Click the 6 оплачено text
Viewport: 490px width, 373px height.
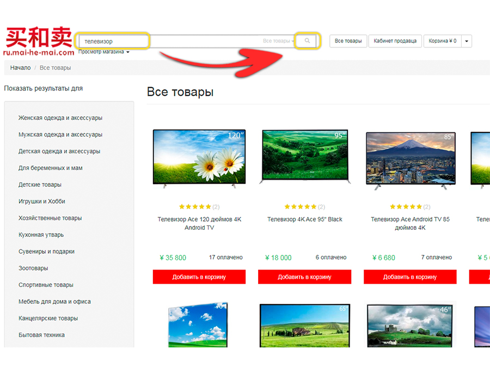[x=331, y=258]
